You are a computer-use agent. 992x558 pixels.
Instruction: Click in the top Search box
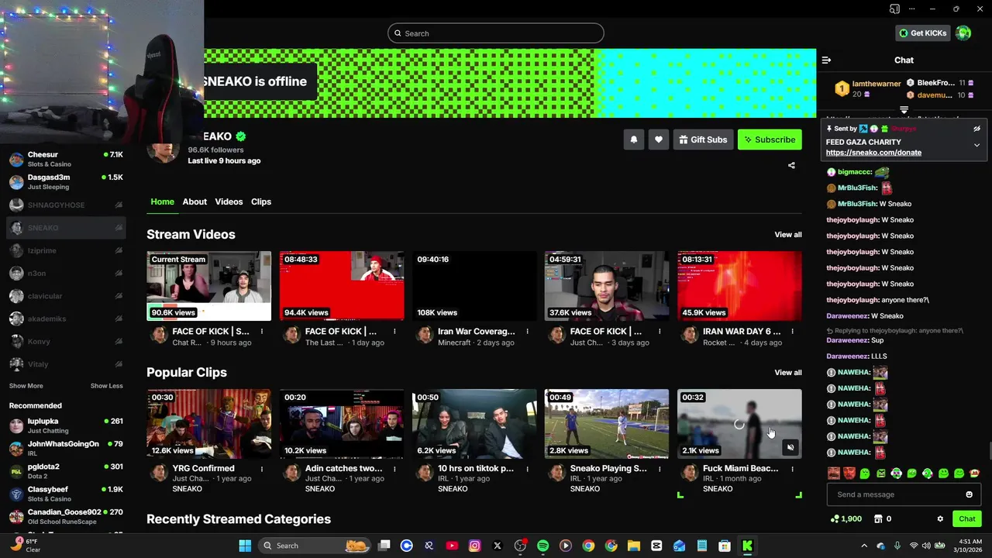(496, 33)
